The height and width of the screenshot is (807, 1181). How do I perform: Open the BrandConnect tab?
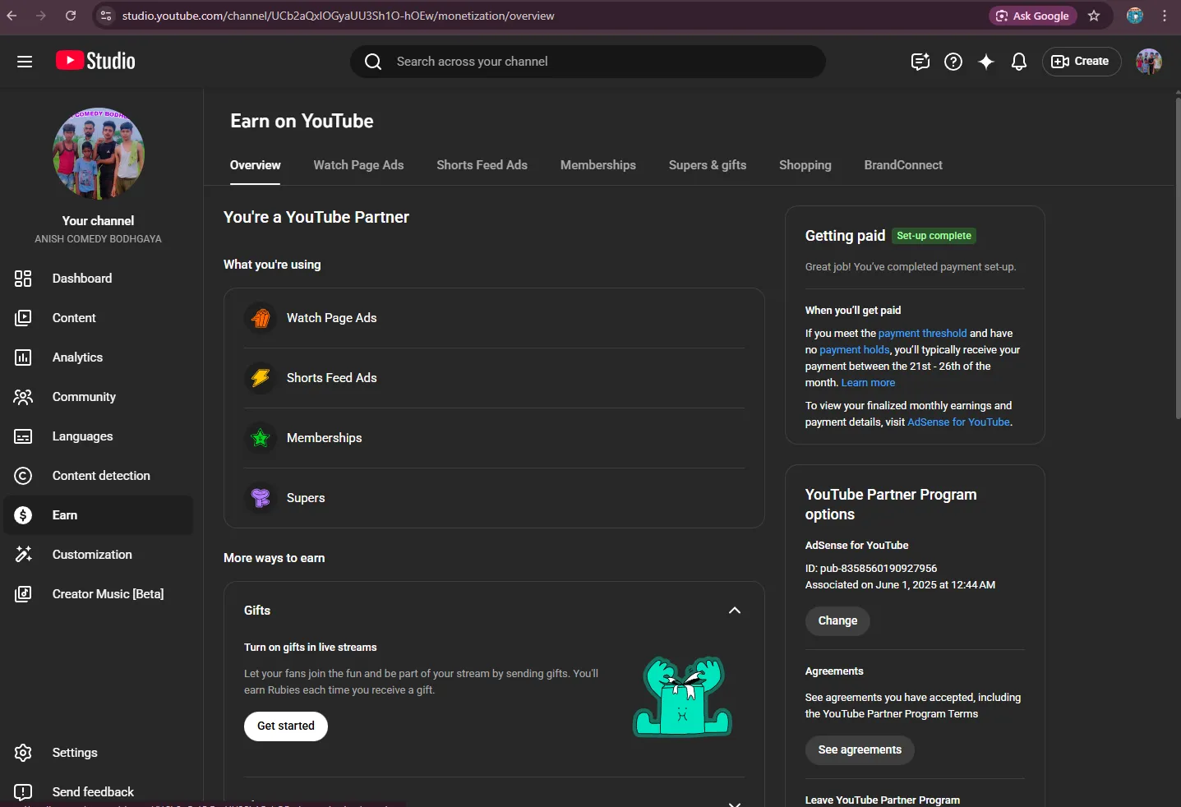tap(903, 165)
